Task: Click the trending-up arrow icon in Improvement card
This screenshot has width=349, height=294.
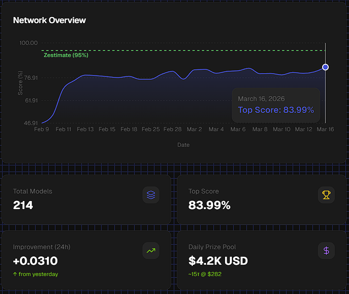Action: click(151, 251)
